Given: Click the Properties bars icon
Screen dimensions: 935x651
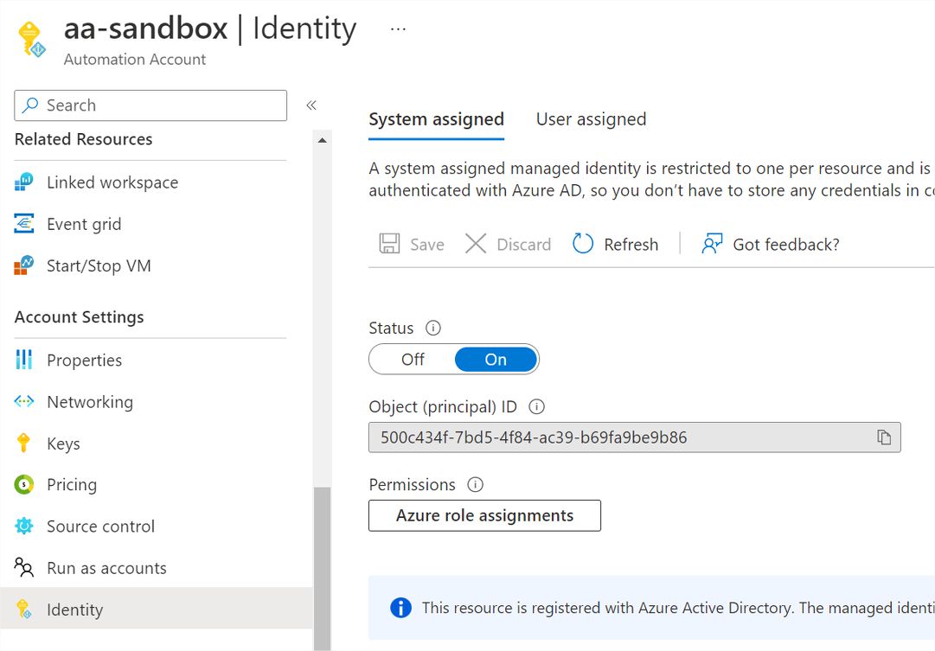Looking at the screenshot, I should 24,360.
